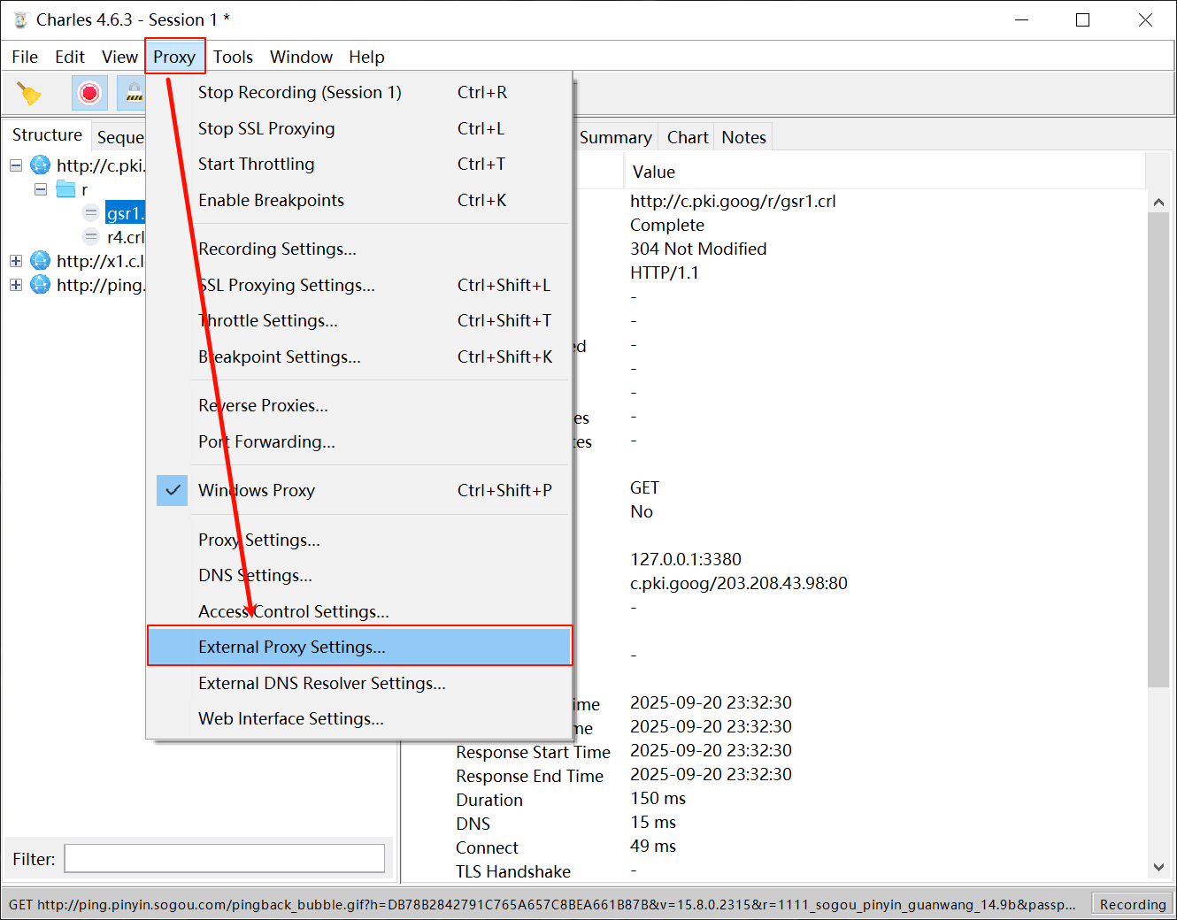Click the globe icon for http://x1.c host
The width and height of the screenshot is (1177, 920).
coord(41,261)
